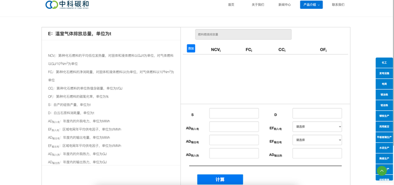Image resolution: width=394 pixels, height=185 pixels.
Task: Select 镁冶炼 in the side list
Action: (x=384, y=95)
